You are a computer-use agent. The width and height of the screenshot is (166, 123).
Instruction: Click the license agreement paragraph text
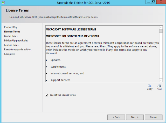102,48
